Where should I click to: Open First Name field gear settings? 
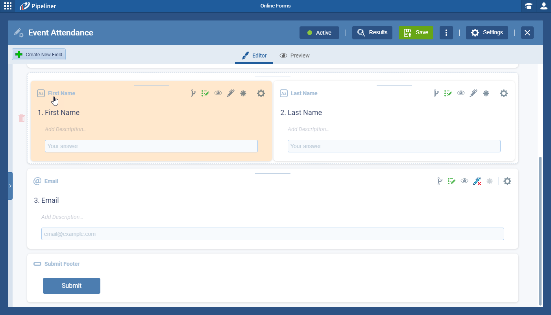[261, 93]
